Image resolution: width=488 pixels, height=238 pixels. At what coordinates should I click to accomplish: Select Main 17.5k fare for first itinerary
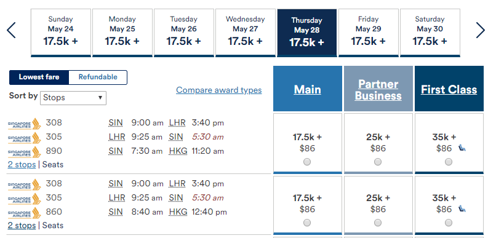point(307,162)
